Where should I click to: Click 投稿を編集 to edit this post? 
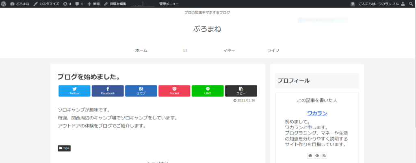115,4
